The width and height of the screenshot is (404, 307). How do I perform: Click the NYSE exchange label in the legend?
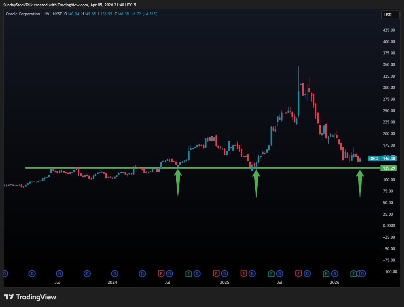58,14
